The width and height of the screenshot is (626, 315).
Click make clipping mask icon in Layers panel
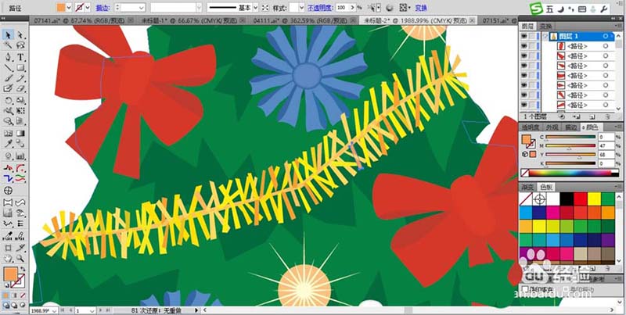point(562,116)
